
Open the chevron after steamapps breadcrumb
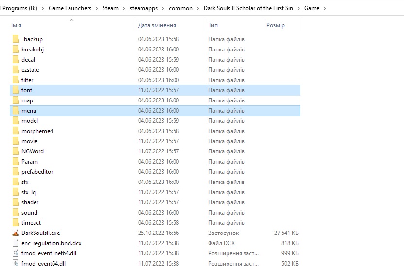(163, 8)
